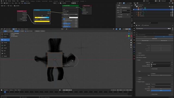Switch to Layout workspace tab
The image size is (174, 98).
pos(22,1)
